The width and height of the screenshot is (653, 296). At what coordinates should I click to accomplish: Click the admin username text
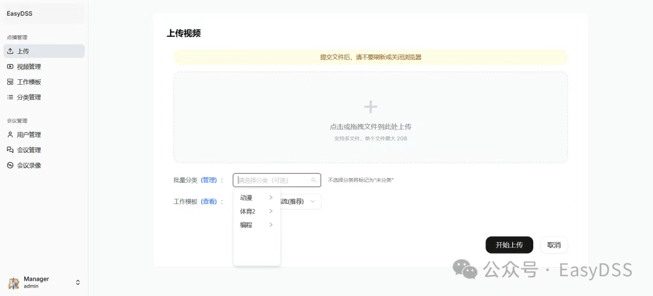[31, 286]
